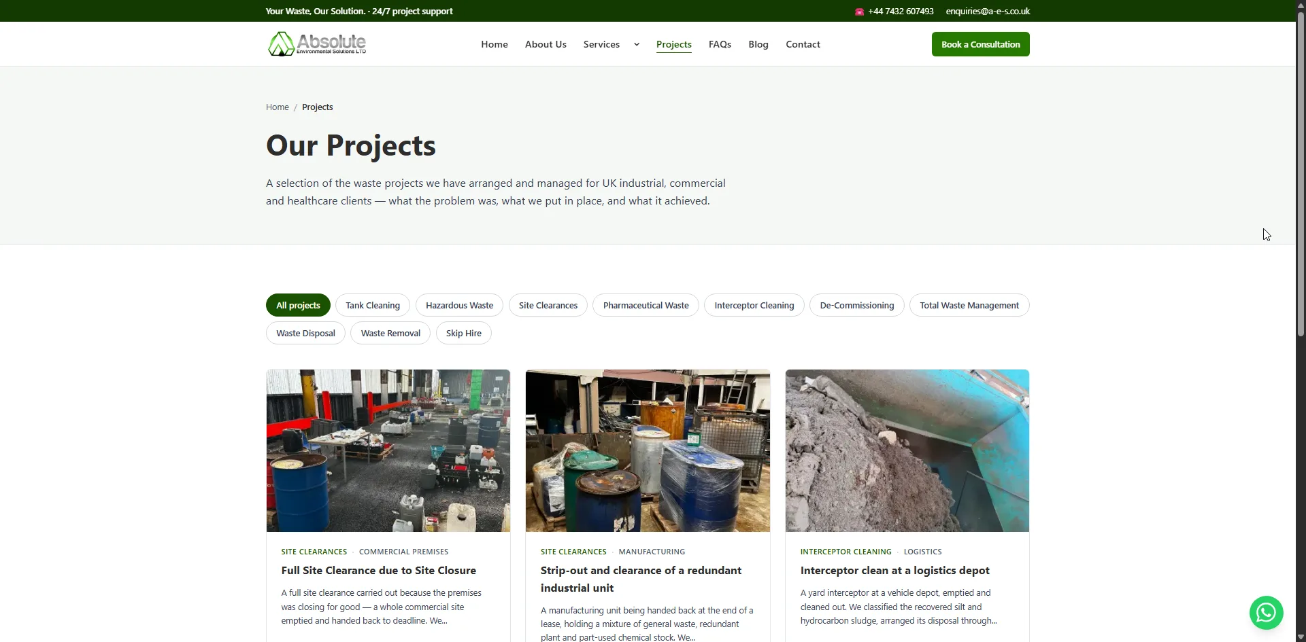
Task: Click the 'MANUFACTURING' card label
Action: [x=652, y=552]
